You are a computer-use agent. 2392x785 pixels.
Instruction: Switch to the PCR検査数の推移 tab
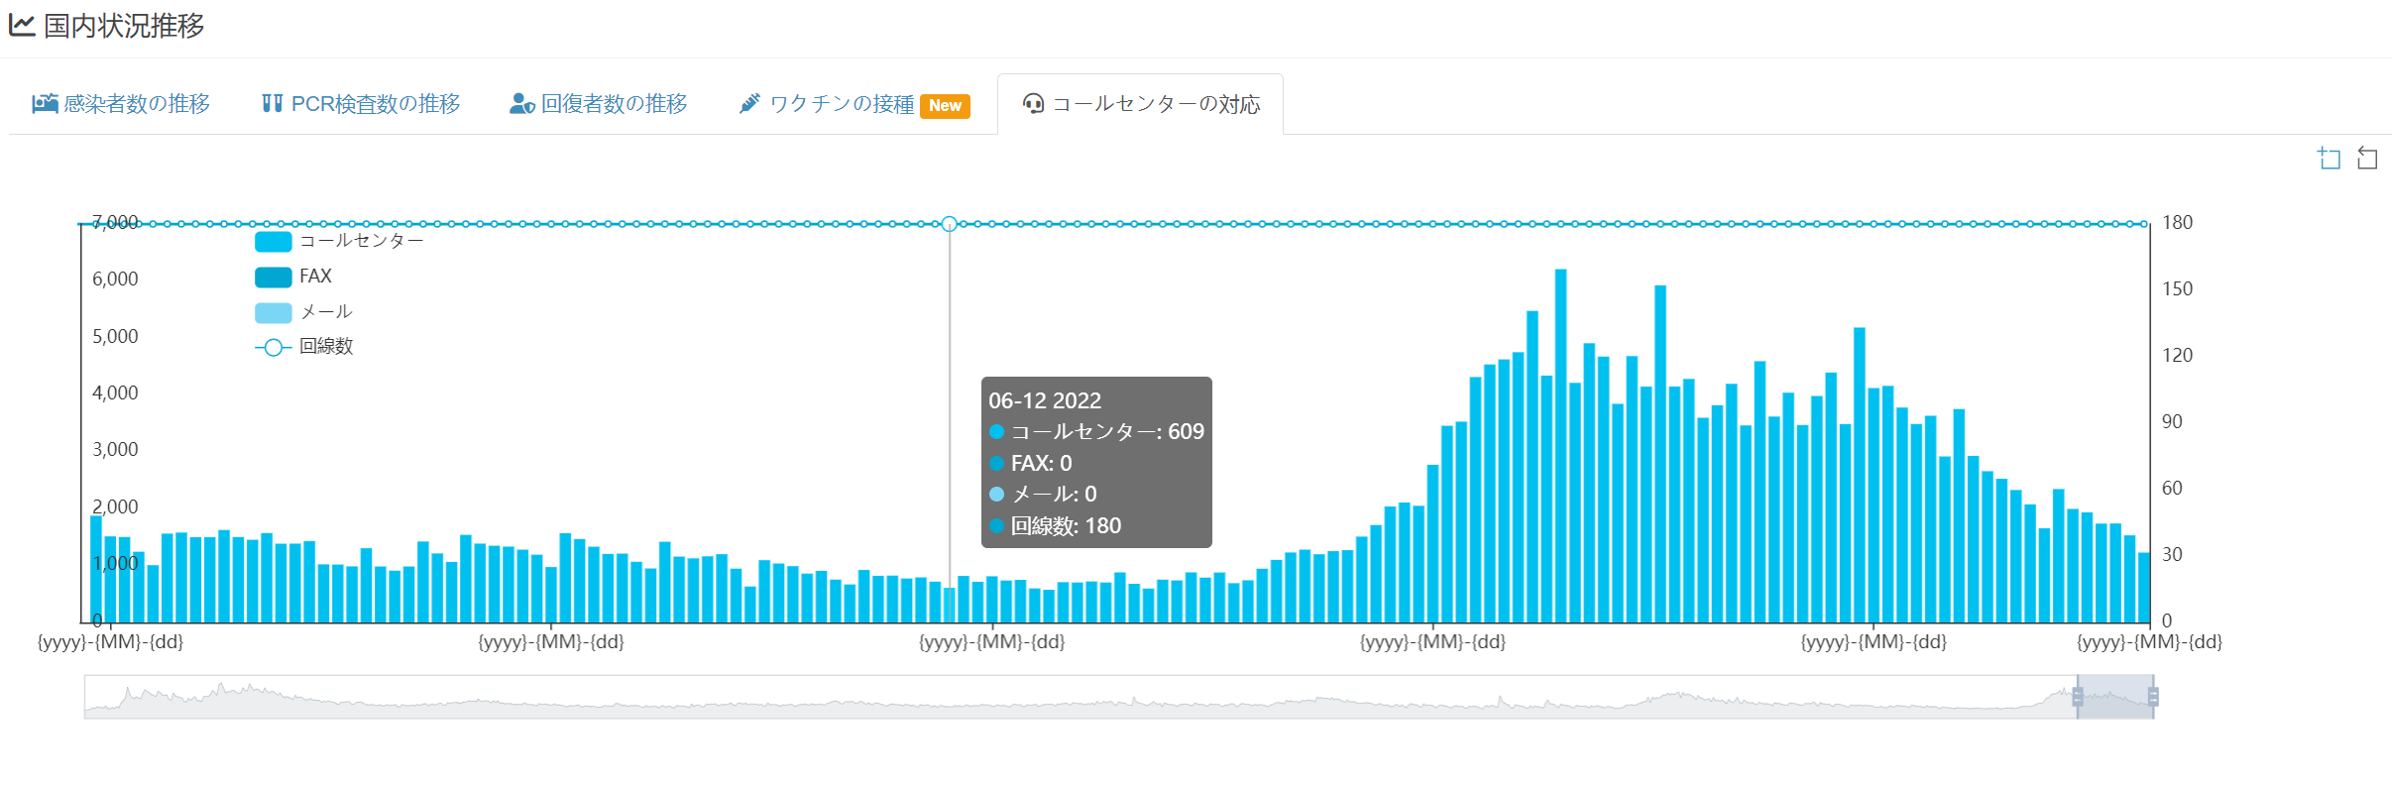click(x=375, y=104)
